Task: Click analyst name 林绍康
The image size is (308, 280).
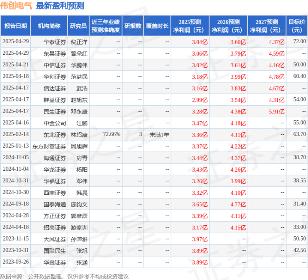Action: point(79,135)
